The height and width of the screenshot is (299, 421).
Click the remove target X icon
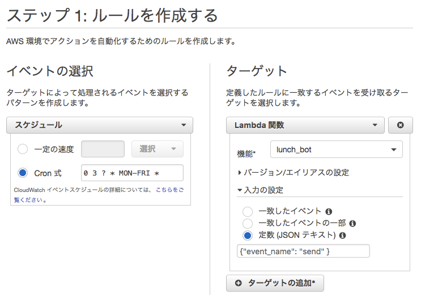click(401, 125)
